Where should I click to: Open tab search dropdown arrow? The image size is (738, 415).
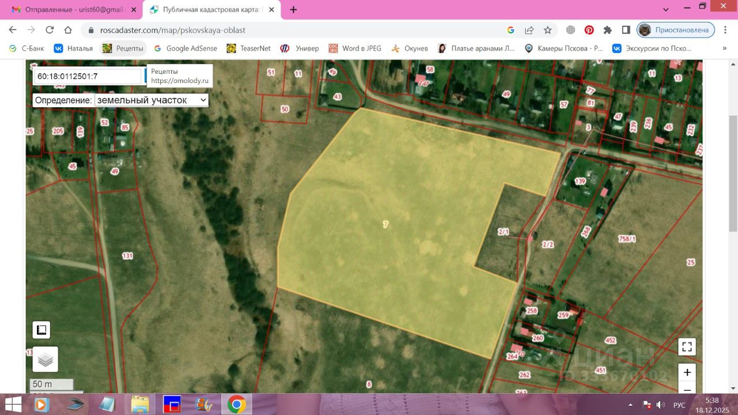tap(666, 10)
